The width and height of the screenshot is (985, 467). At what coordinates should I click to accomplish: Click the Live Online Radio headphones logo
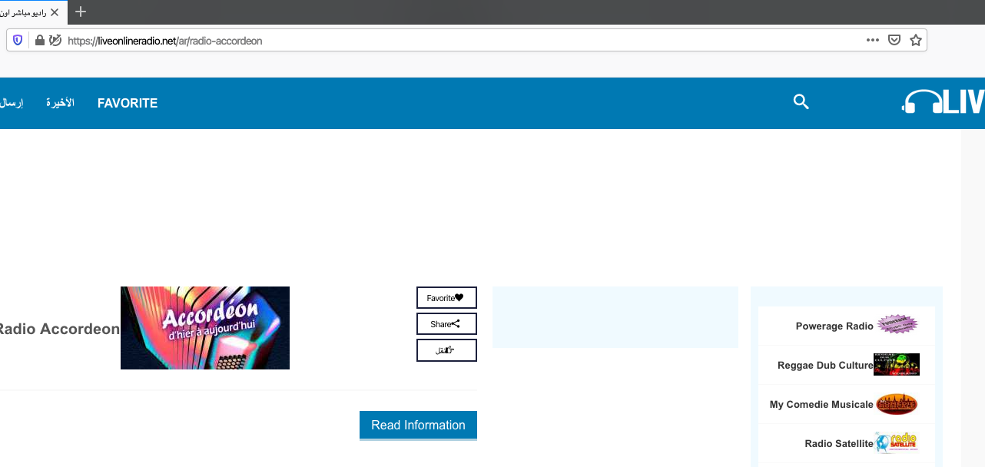944,102
